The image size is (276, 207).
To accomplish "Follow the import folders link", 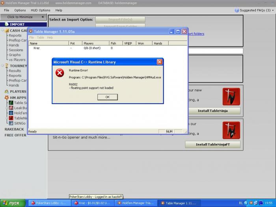I will pyautogui.click(x=196, y=34).
